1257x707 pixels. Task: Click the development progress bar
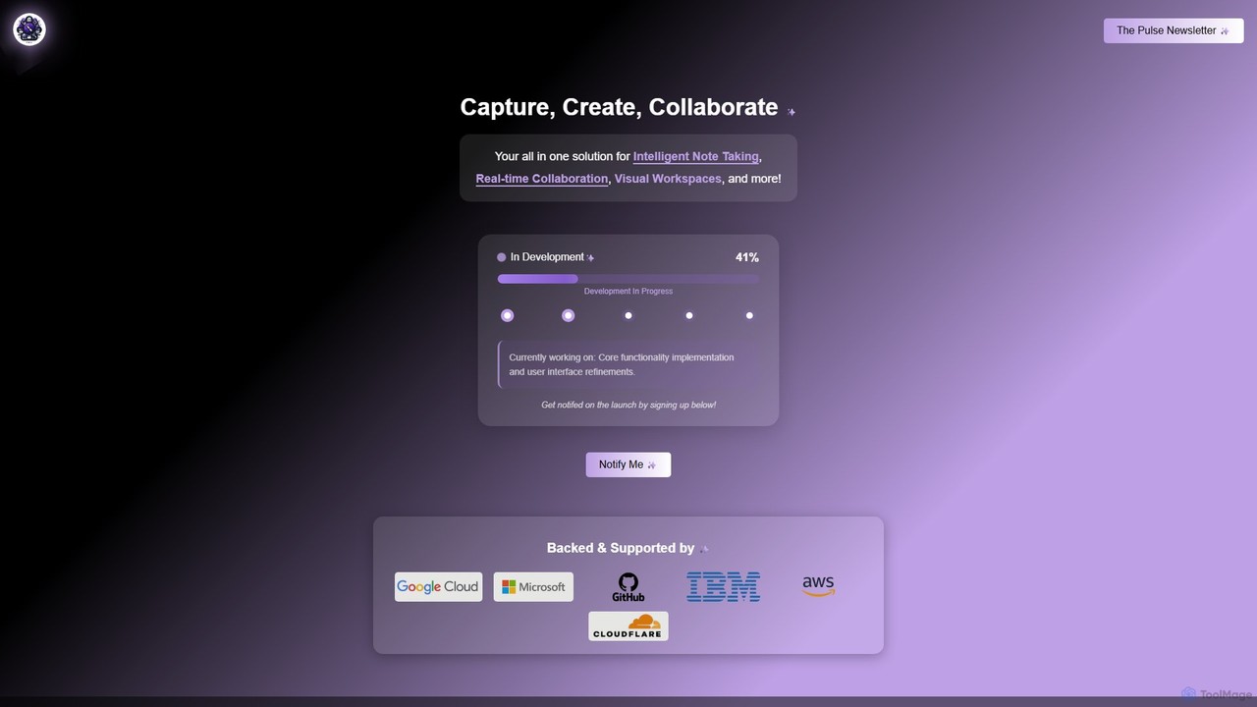(628, 279)
